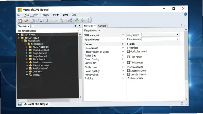The height and width of the screenshot is (114, 203).
Task: Click the tree panel horizontal scrollbar
Action: point(48,100)
